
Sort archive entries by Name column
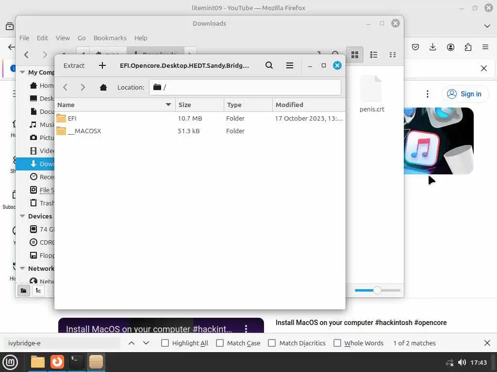(115, 105)
